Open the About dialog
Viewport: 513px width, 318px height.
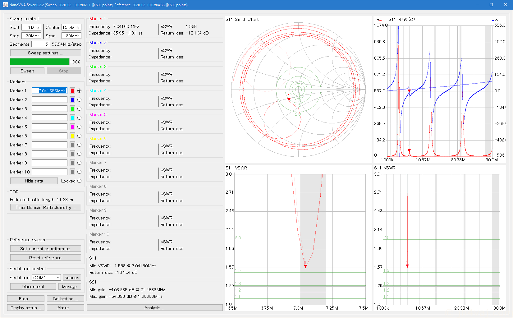point(66,308)
